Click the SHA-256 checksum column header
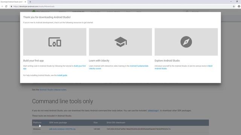The image size is (241, 135). (x=116, y=123)
